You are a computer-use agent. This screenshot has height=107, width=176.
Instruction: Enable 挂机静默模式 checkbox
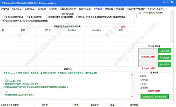(47, 17)
